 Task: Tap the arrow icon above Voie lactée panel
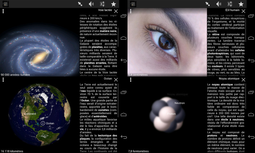80,4
